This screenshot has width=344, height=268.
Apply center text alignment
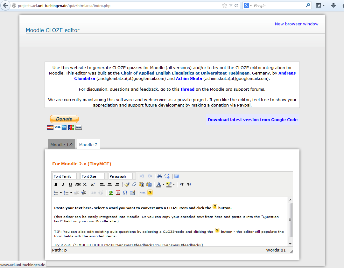click(x=109, y=184)
